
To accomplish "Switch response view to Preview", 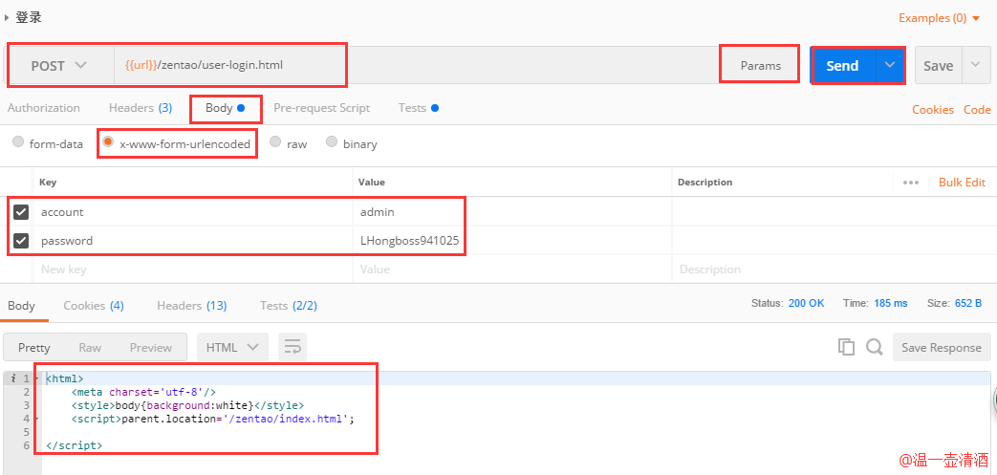I will click(x=151, y=347).
